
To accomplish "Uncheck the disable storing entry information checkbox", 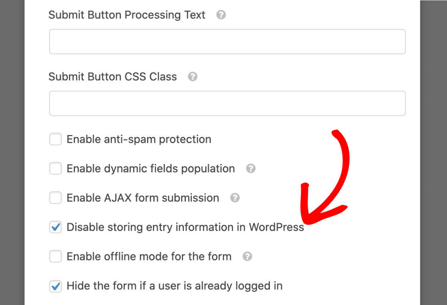I will [x=55, y=227].
